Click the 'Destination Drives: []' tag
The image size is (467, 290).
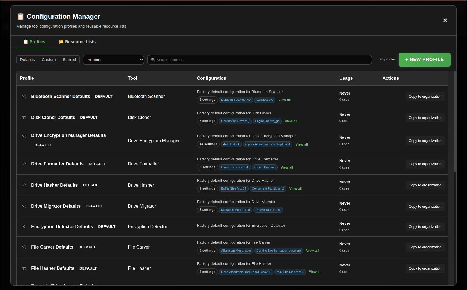pyautogui.click(x=235, y=121)
